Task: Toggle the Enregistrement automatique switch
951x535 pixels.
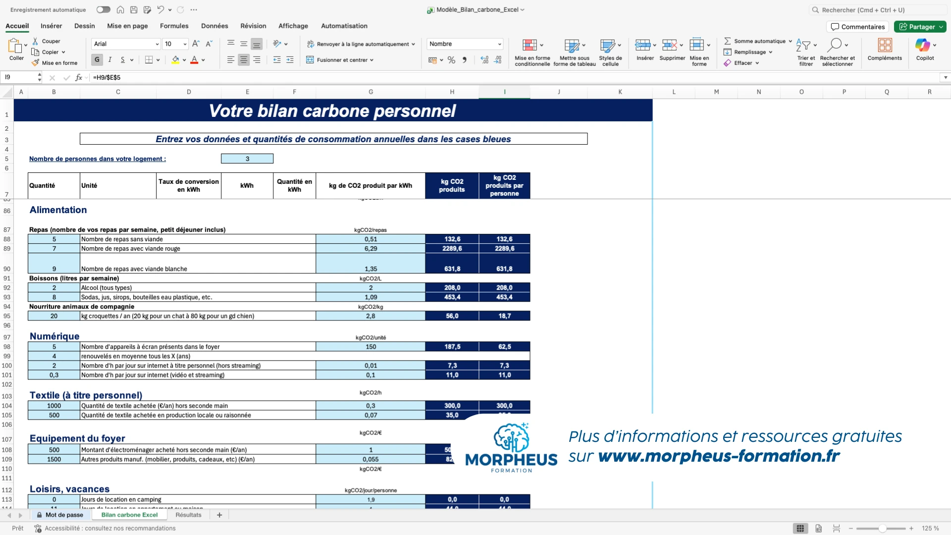Action: [103, 9]
